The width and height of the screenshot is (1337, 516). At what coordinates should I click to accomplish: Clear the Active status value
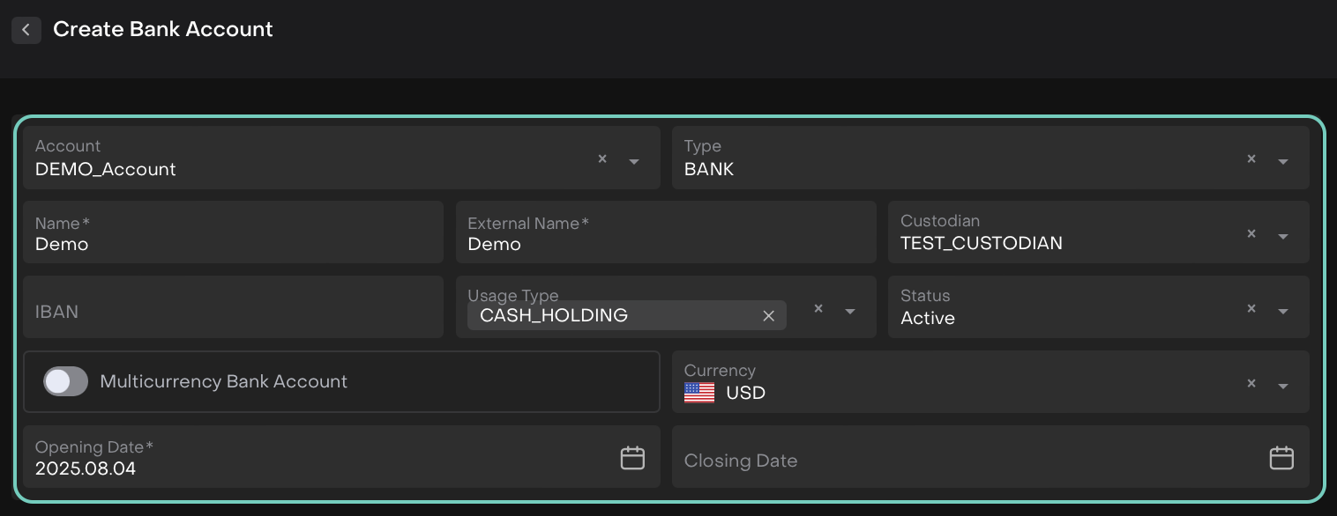click(x=1251, y=309)
